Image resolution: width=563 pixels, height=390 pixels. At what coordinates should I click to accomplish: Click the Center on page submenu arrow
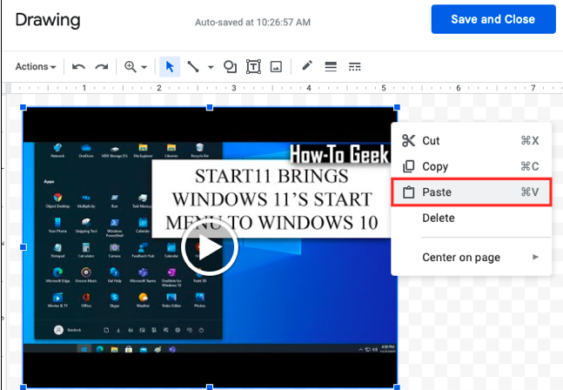(535, 257)
